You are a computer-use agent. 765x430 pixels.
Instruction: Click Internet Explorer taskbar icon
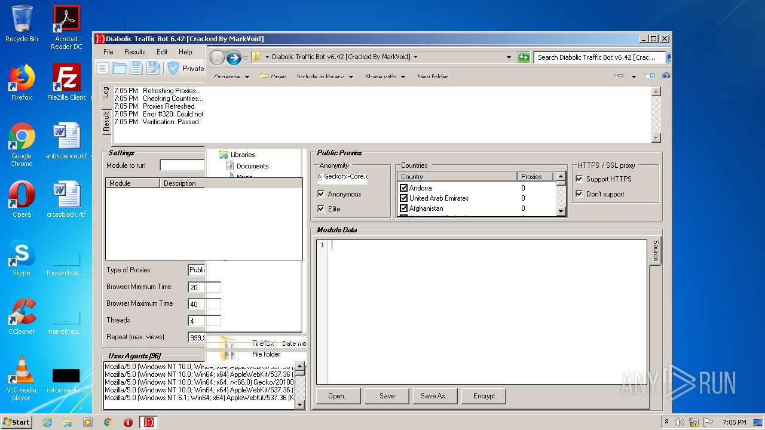click(x=47, y=422)
